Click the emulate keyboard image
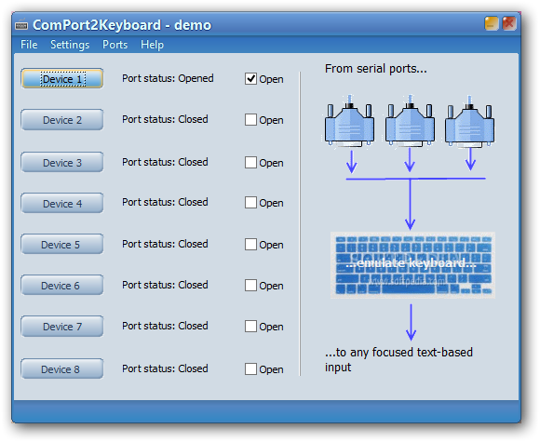The image size is (540, 442). click(x=413, y=265)
